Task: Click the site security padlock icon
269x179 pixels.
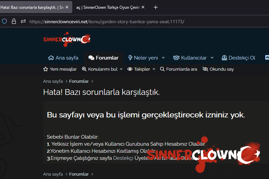Action: tap(14, 21)
